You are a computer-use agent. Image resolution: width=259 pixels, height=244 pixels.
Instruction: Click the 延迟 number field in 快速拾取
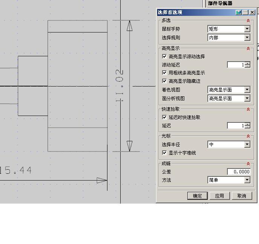point(236,125)
